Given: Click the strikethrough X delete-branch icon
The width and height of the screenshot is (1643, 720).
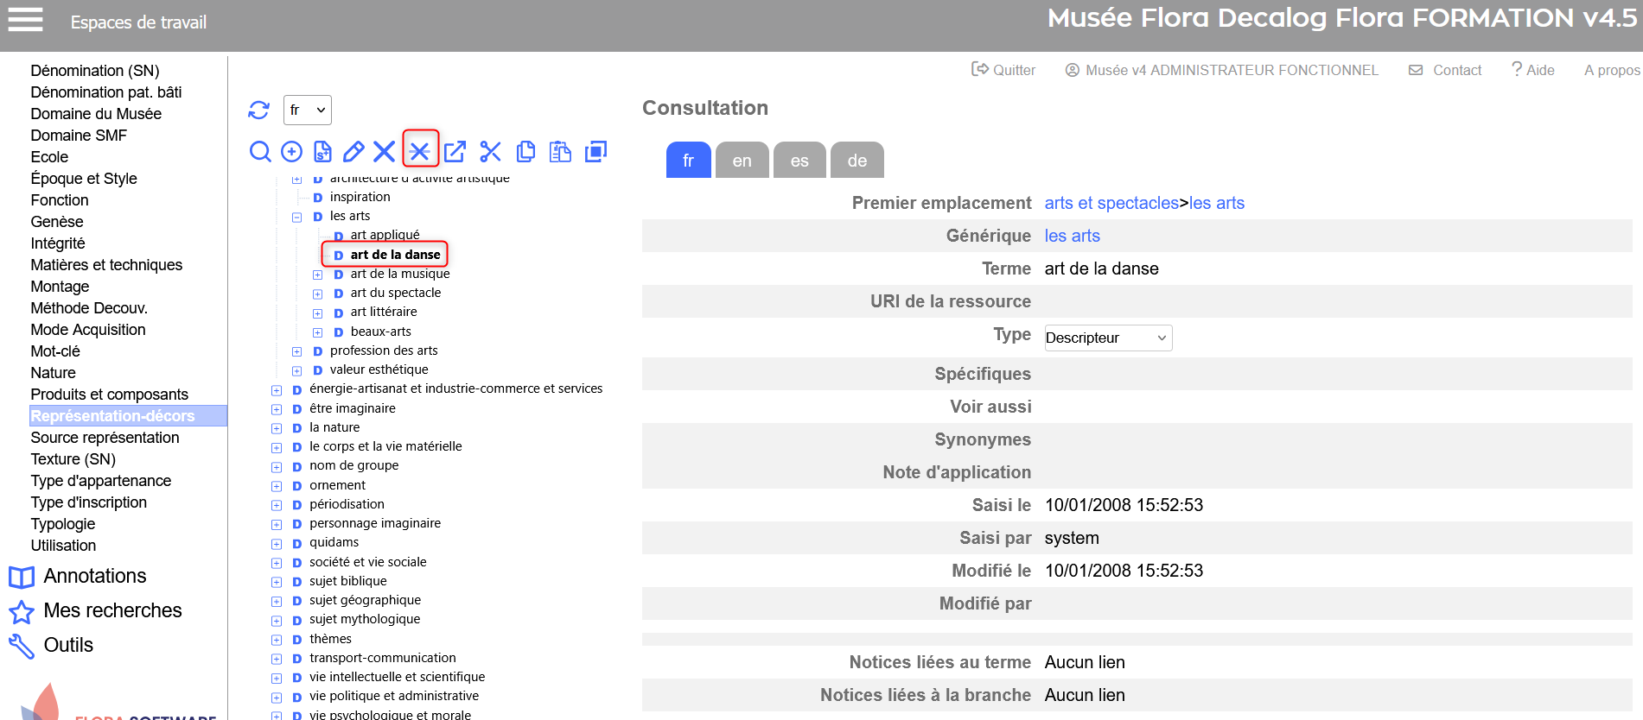Looking at the screenshot, I should point(420,152).
